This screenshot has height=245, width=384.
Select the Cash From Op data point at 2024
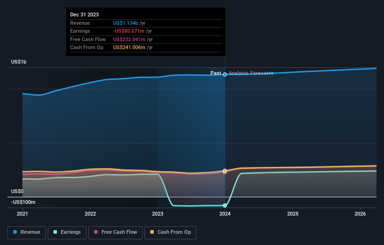[225, 171]
